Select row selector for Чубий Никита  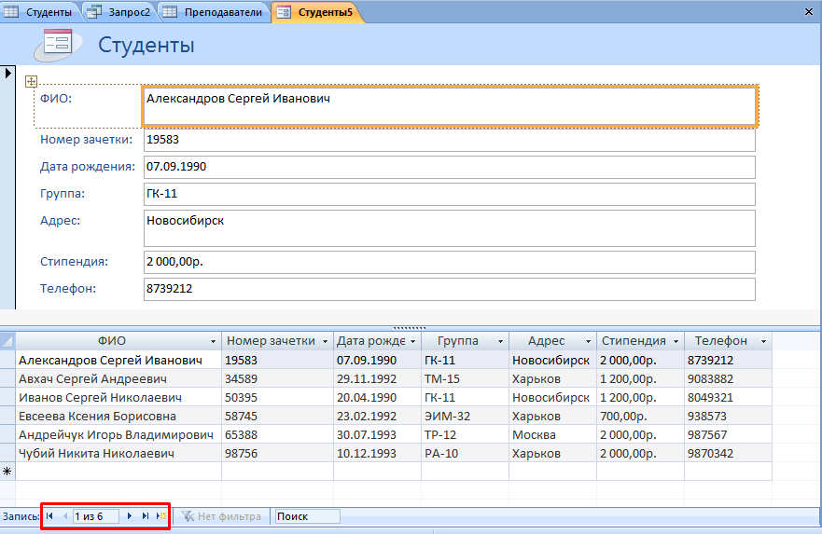click(x=7, y=453)
